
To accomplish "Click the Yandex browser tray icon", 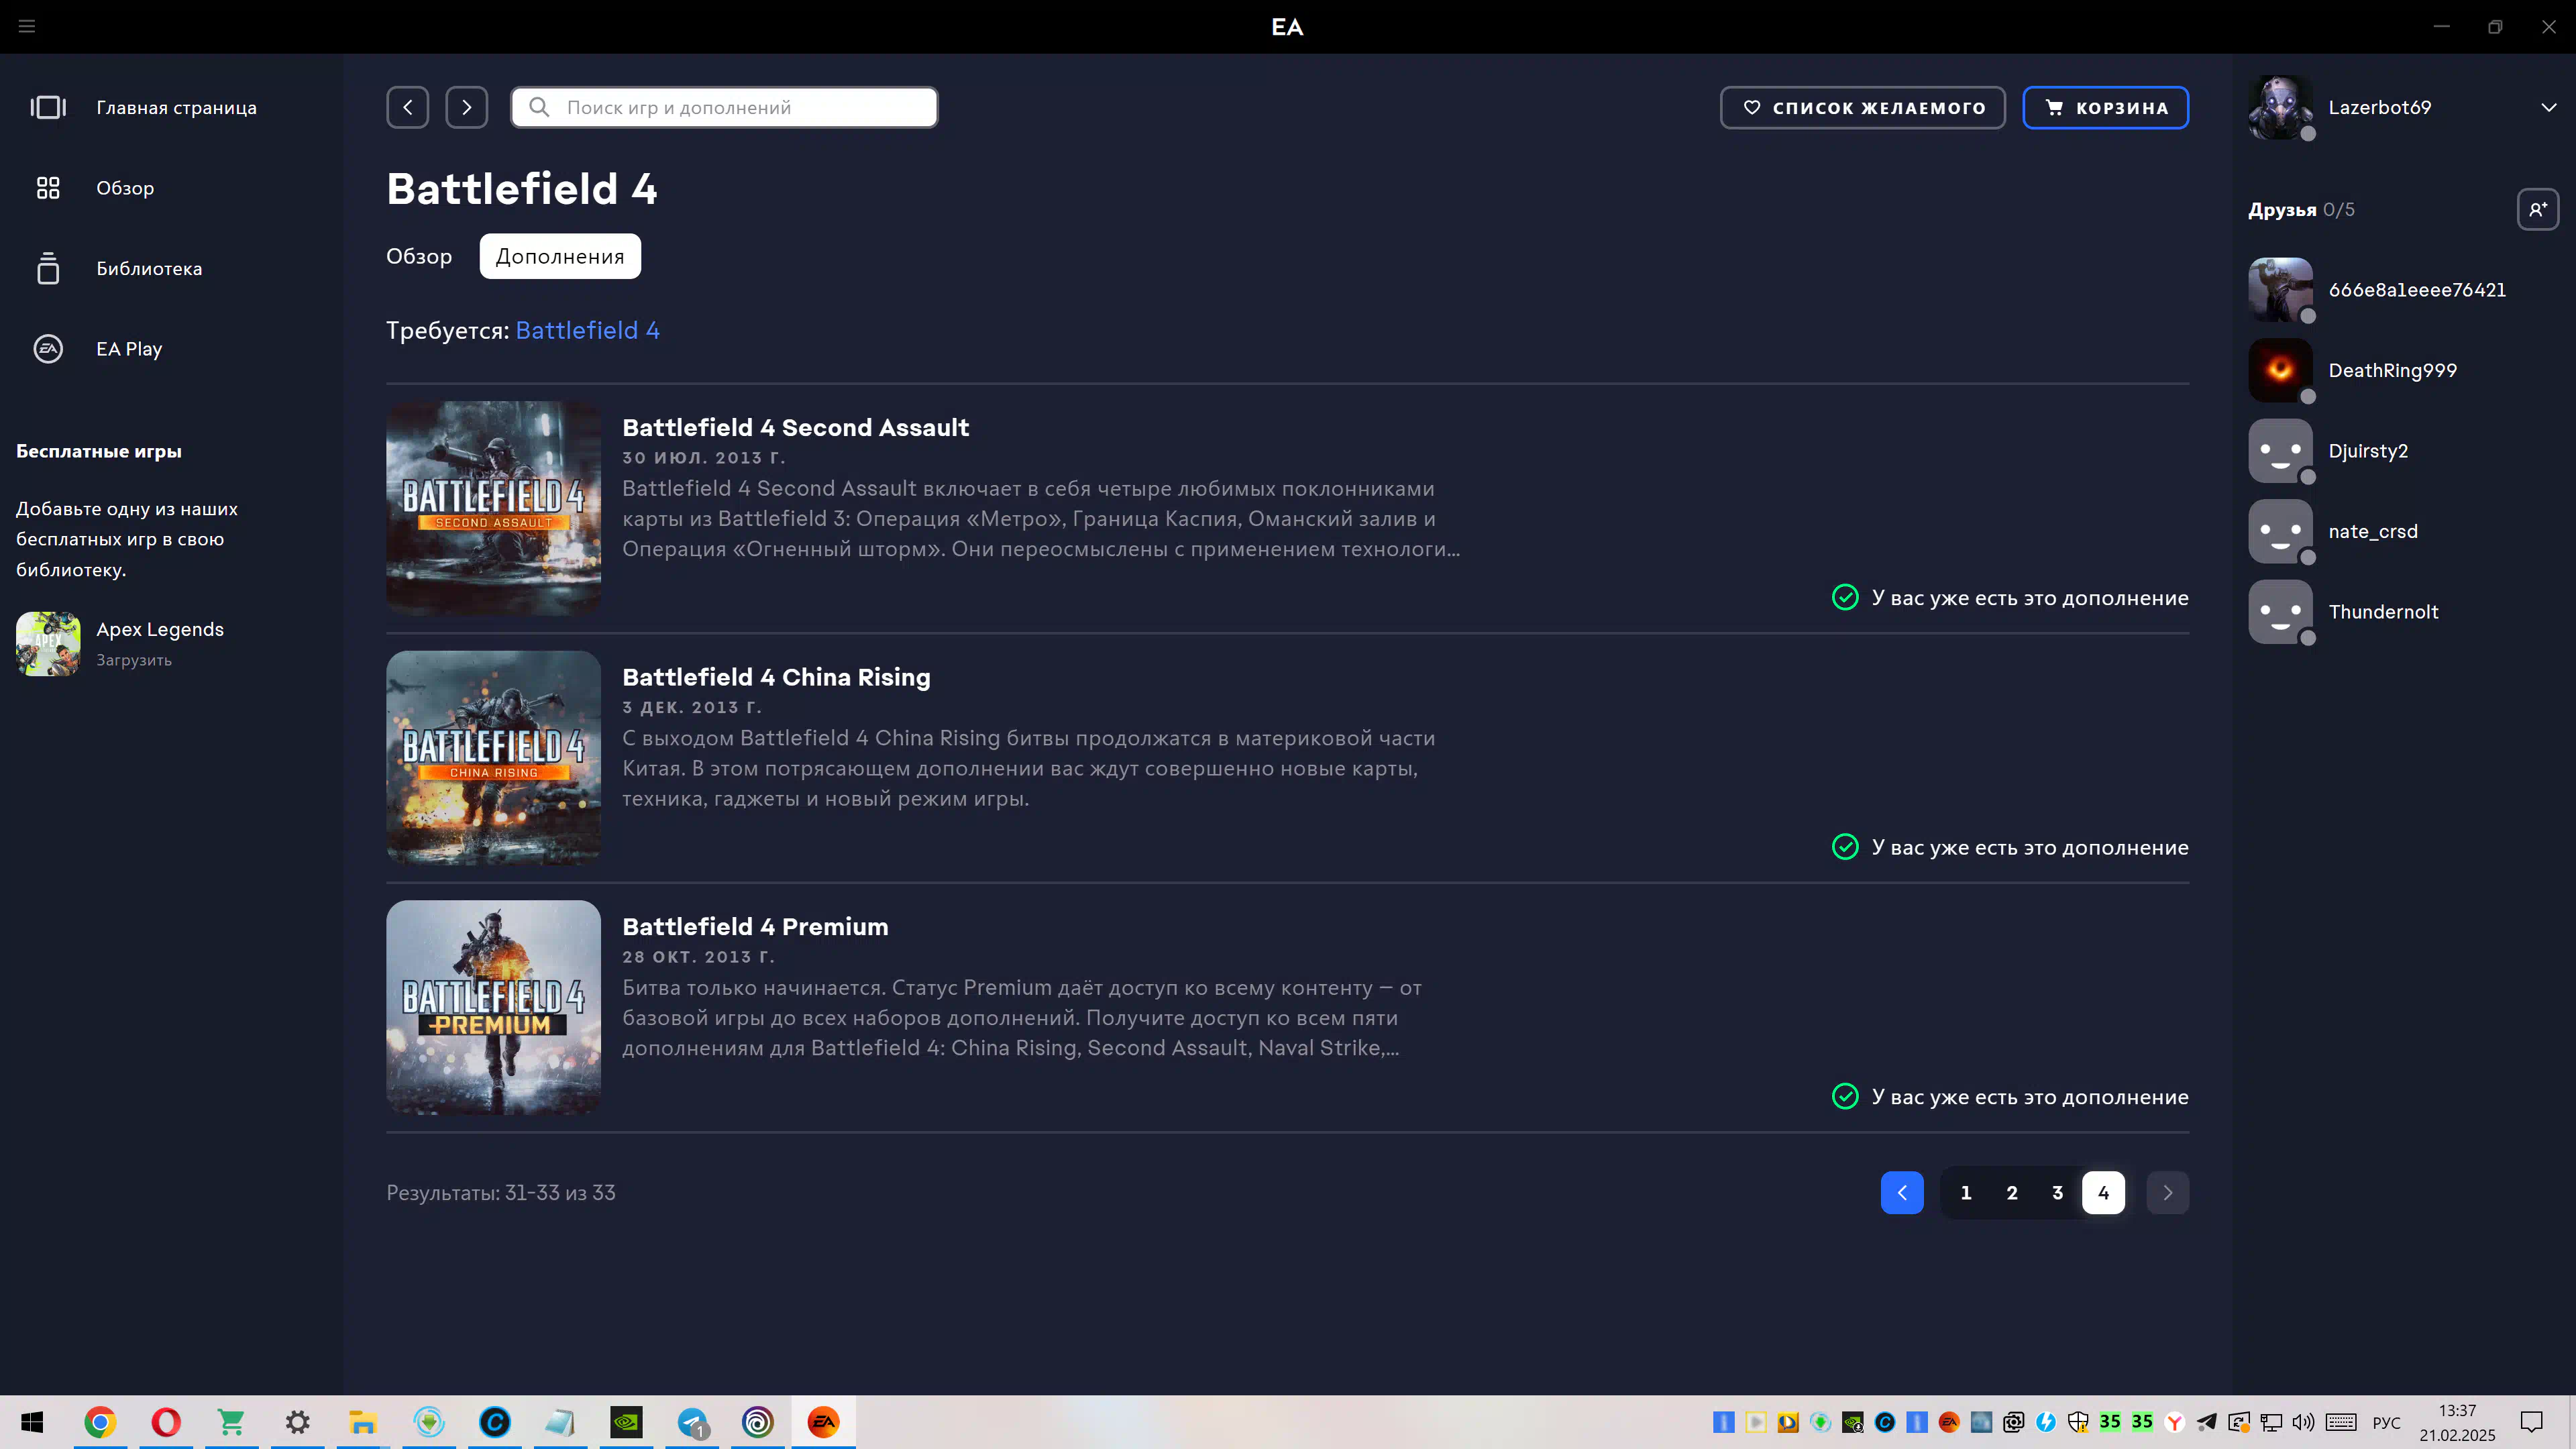I will (x=2175, y=1422).
